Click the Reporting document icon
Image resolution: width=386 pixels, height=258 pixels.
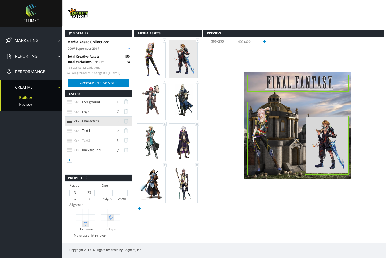coord(9,56)
